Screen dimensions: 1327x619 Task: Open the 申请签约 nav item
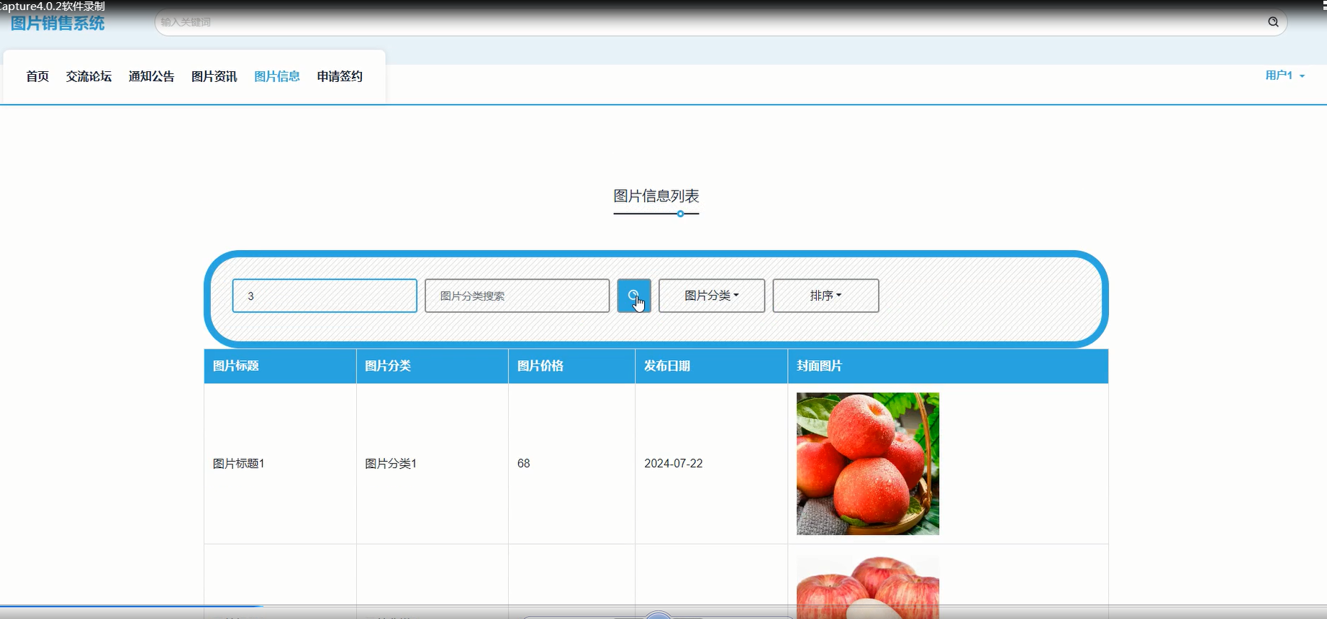340,76
